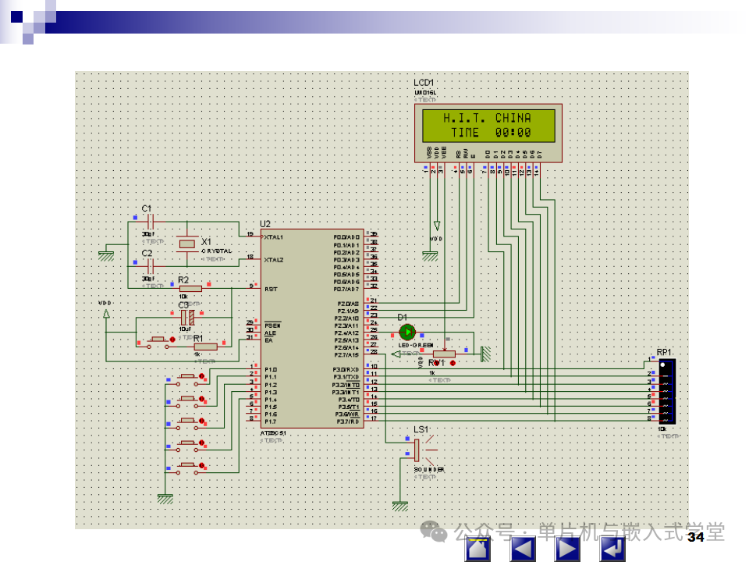
Task: Click the LCD display screen showing H.I.T. CHINA
Action: coord(488,126)
